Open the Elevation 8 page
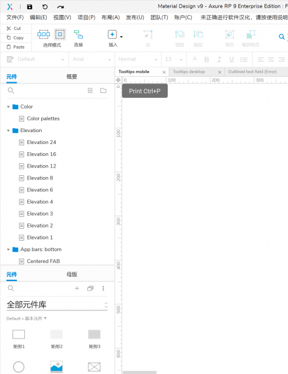This screenshot has height=374, width=288. coord(40,178)
